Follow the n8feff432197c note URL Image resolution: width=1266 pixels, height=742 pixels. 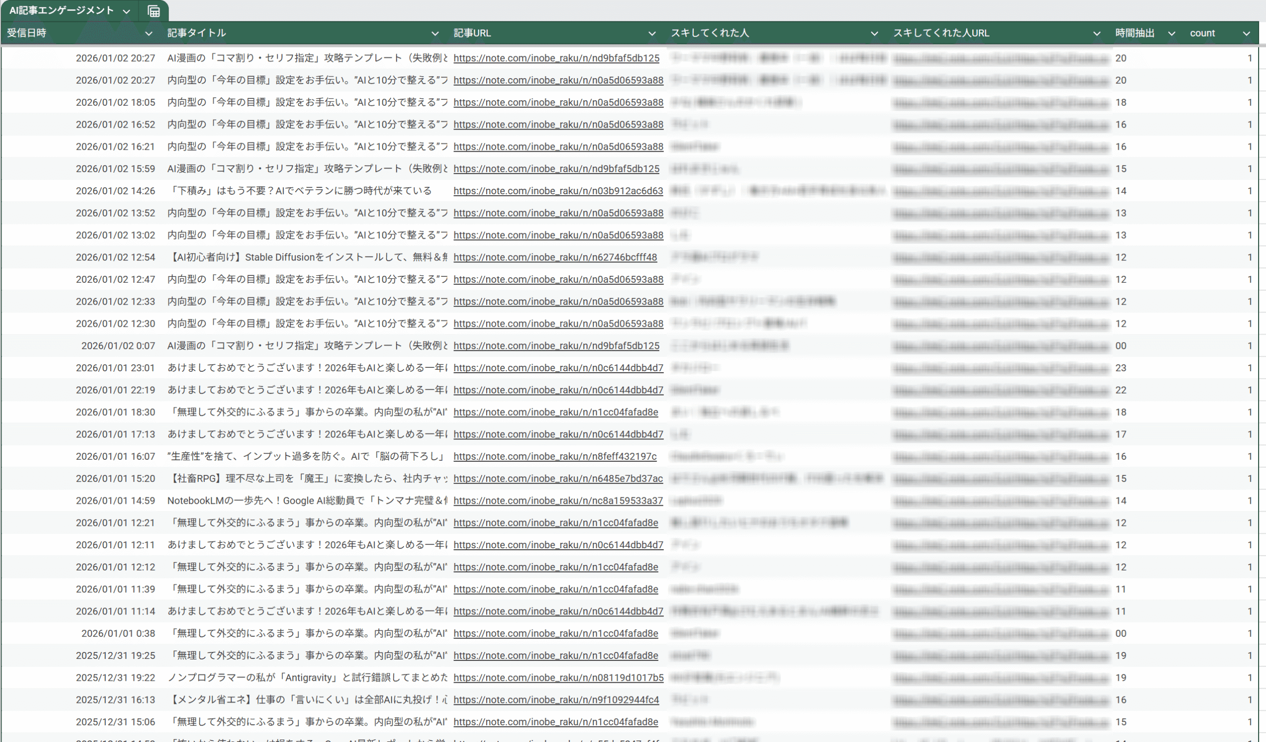(x=555, y=456)
